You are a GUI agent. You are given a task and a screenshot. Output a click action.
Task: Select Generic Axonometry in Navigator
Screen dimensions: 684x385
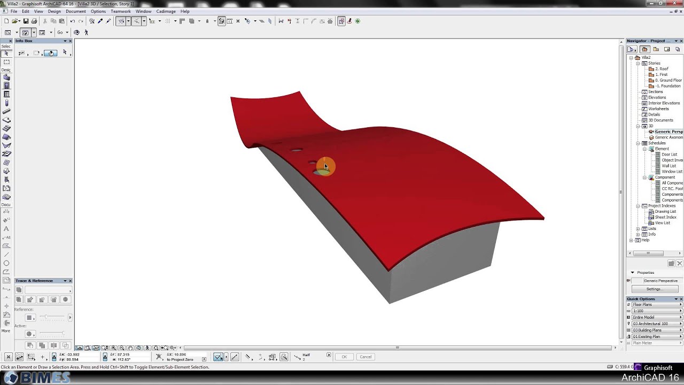(x=669, y=137)
